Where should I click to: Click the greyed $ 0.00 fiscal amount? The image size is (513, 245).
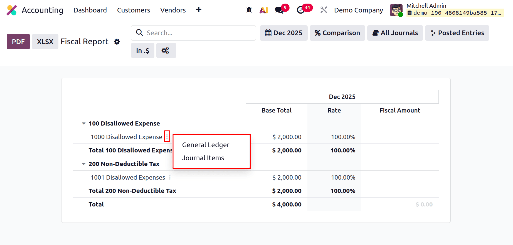[x=424, y=204]
